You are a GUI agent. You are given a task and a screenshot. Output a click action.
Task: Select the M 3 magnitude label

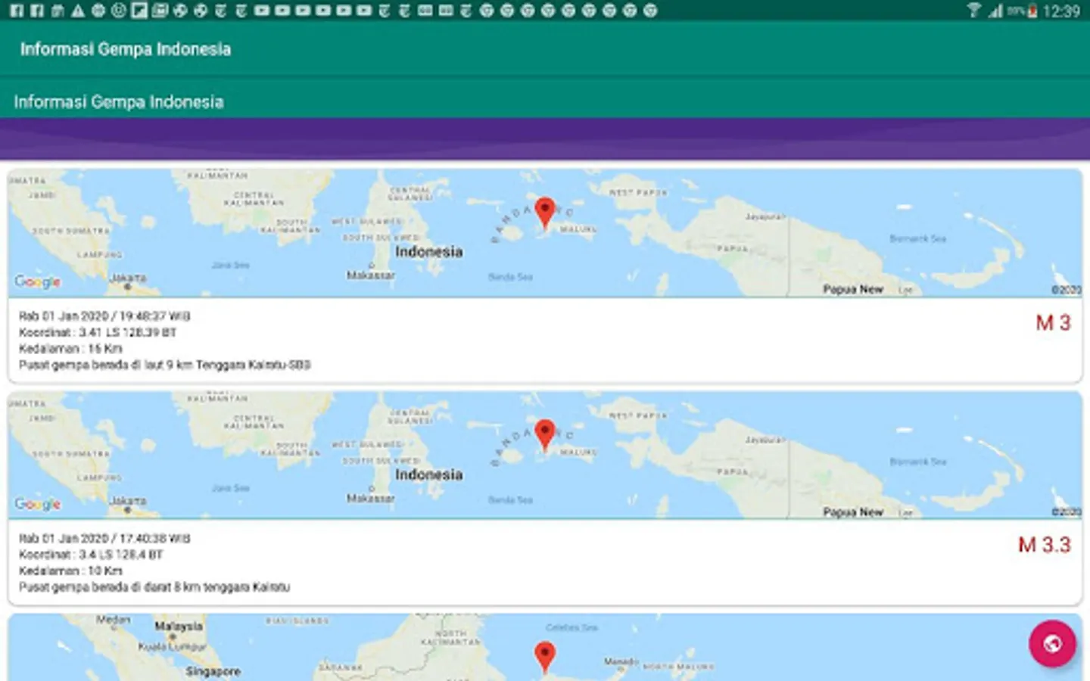tap(1053, 323)
